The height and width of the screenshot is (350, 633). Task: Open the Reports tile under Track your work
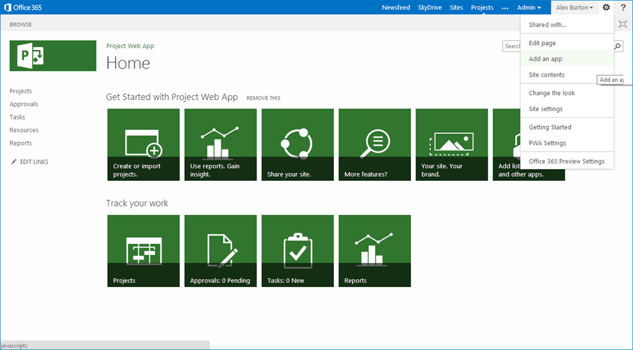point(375,251)
